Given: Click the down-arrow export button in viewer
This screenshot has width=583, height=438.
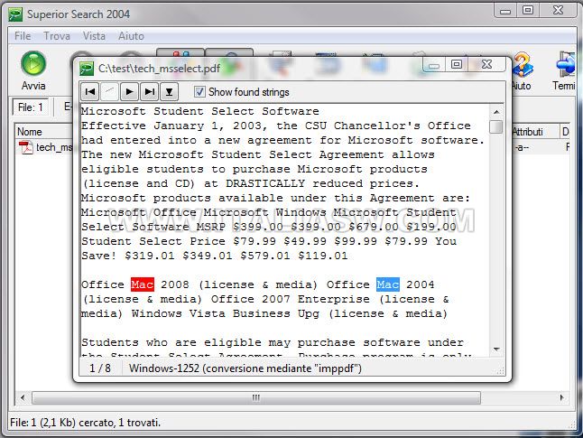Looking at the screenshot, I should click(169, 91).
